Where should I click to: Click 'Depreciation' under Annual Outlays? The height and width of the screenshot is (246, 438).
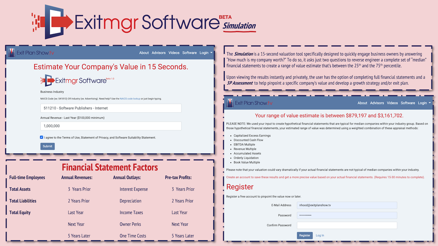point(130,201)
